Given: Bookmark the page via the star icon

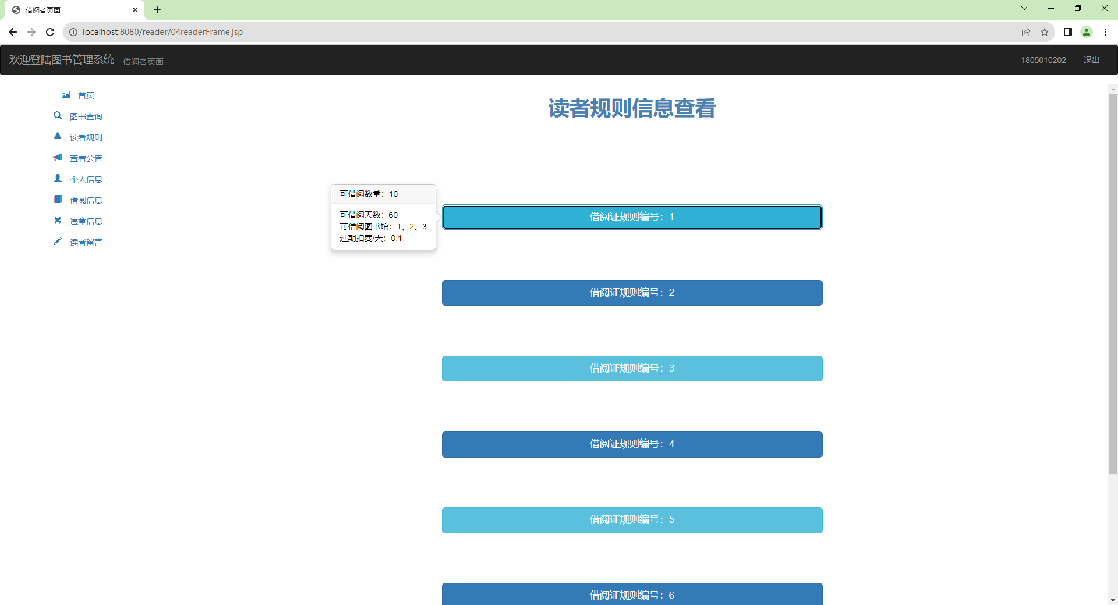Looking at the screenshot, I should coord(1045,32).
